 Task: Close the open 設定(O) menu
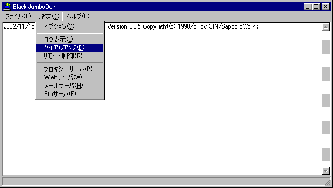(x=49, y=16)
